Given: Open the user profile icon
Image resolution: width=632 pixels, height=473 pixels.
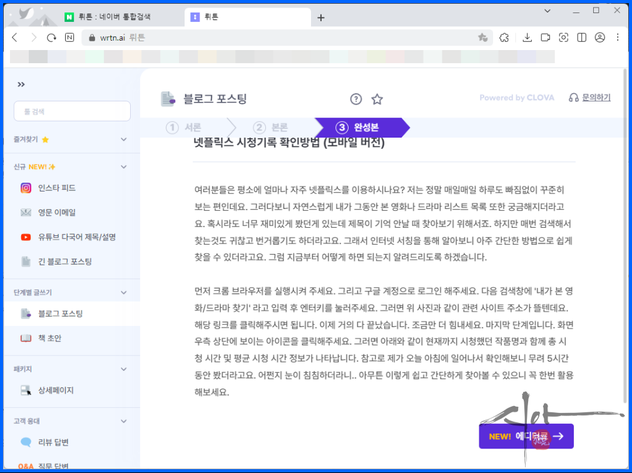Looking at the screenshot, I should click(599, 38).
